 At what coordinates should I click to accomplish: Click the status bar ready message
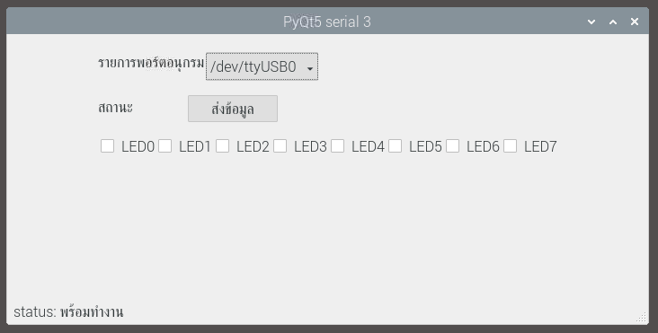[x=68, y=312]
